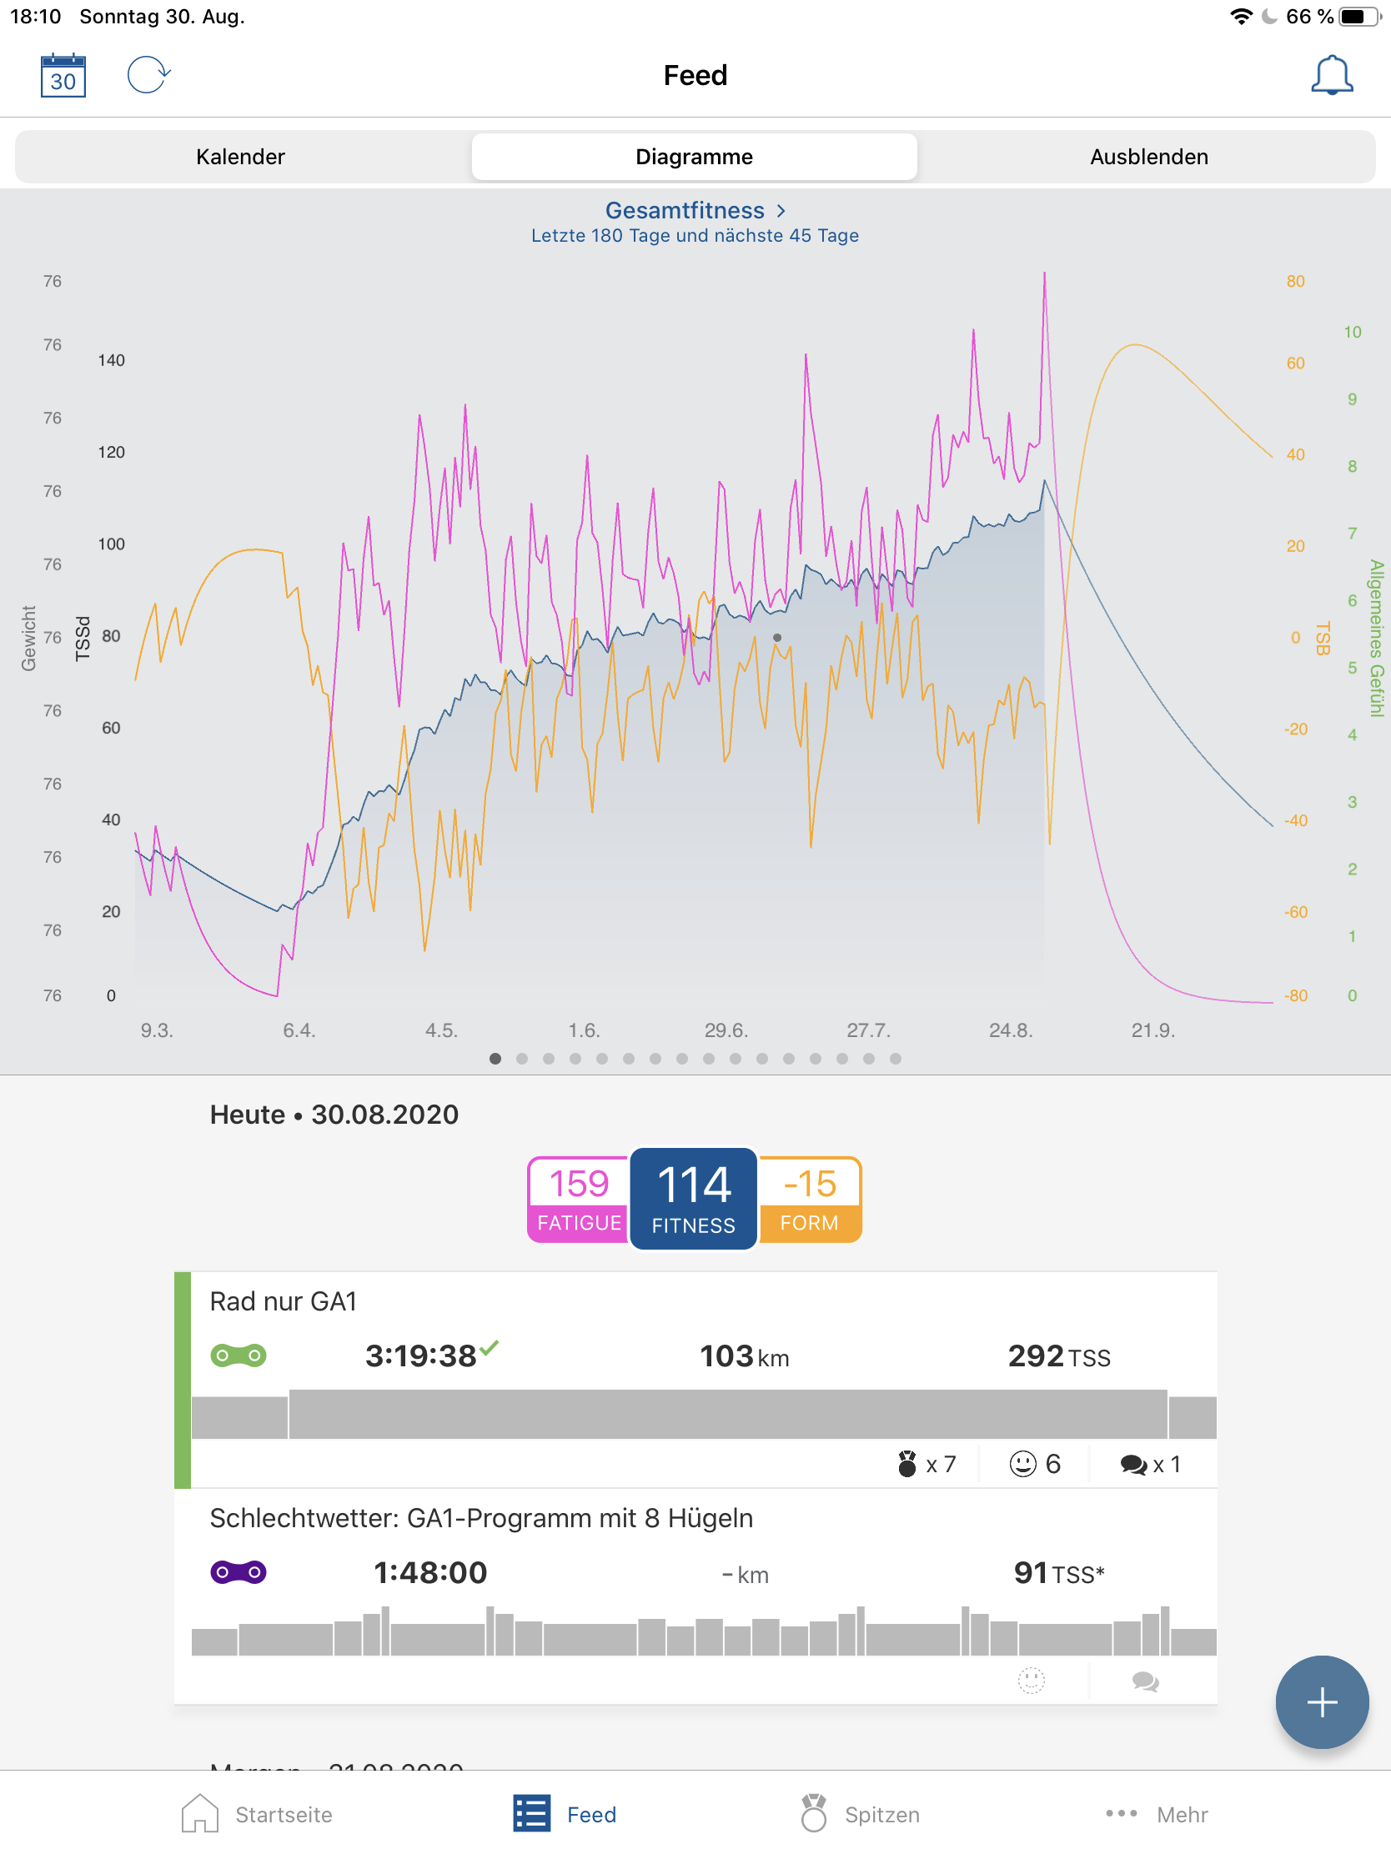Open the Spitzen tab

(860, 1814)
